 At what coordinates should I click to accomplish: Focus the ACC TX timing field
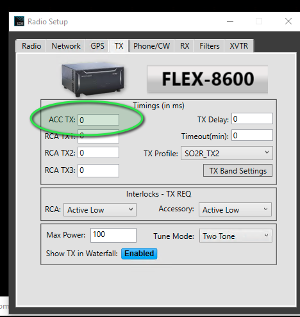click(98, 120)
